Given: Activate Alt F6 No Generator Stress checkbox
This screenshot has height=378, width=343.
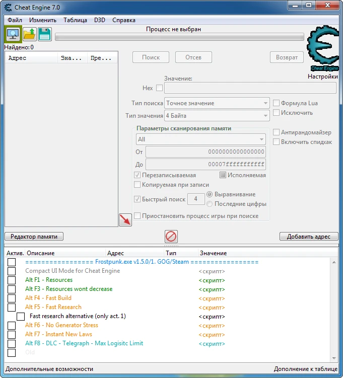Looking at the screenshot, I should (x=12, y=326).
